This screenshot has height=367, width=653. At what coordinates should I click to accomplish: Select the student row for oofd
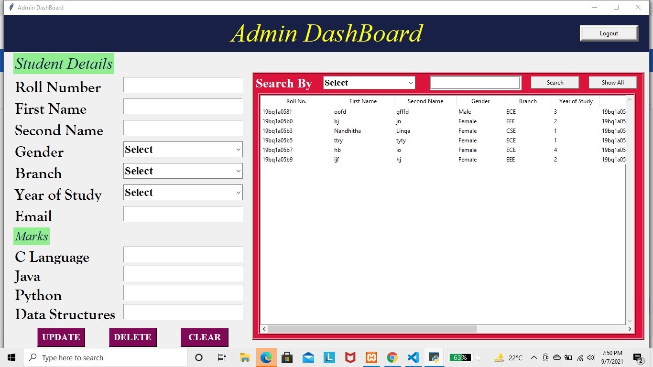pos(443,112)
